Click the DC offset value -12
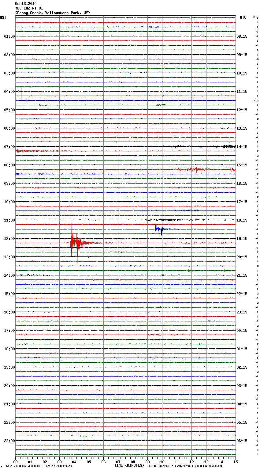This screenshot has width=260, height=470. pos(256,100)
